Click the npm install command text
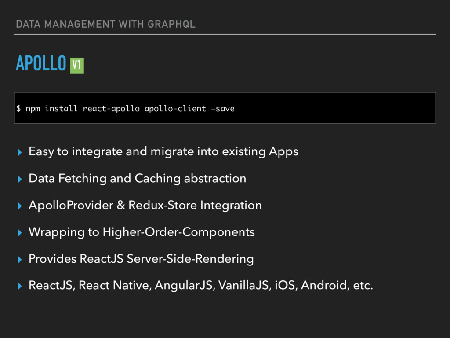 click(x=125, y=109)
